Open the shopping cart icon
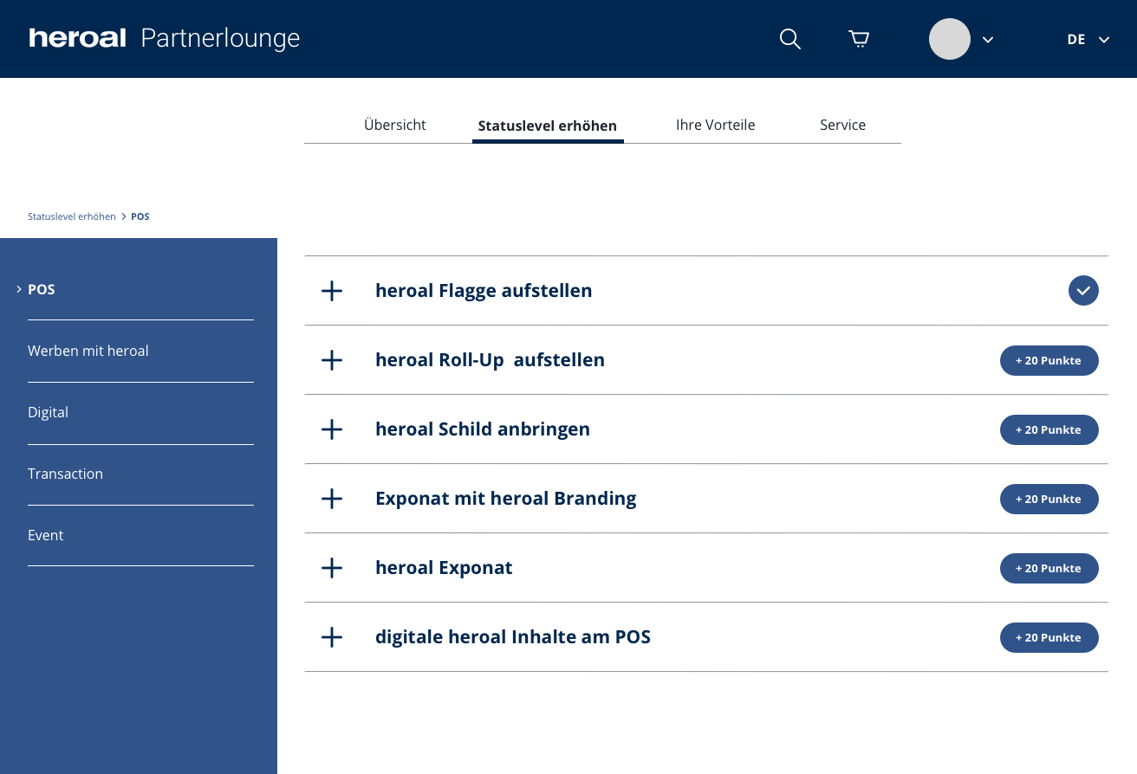 [858, 39]
